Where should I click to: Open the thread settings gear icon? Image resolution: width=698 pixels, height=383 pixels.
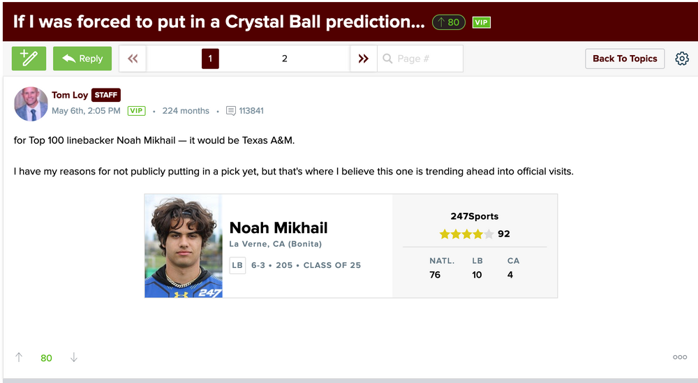click(682, 59)
